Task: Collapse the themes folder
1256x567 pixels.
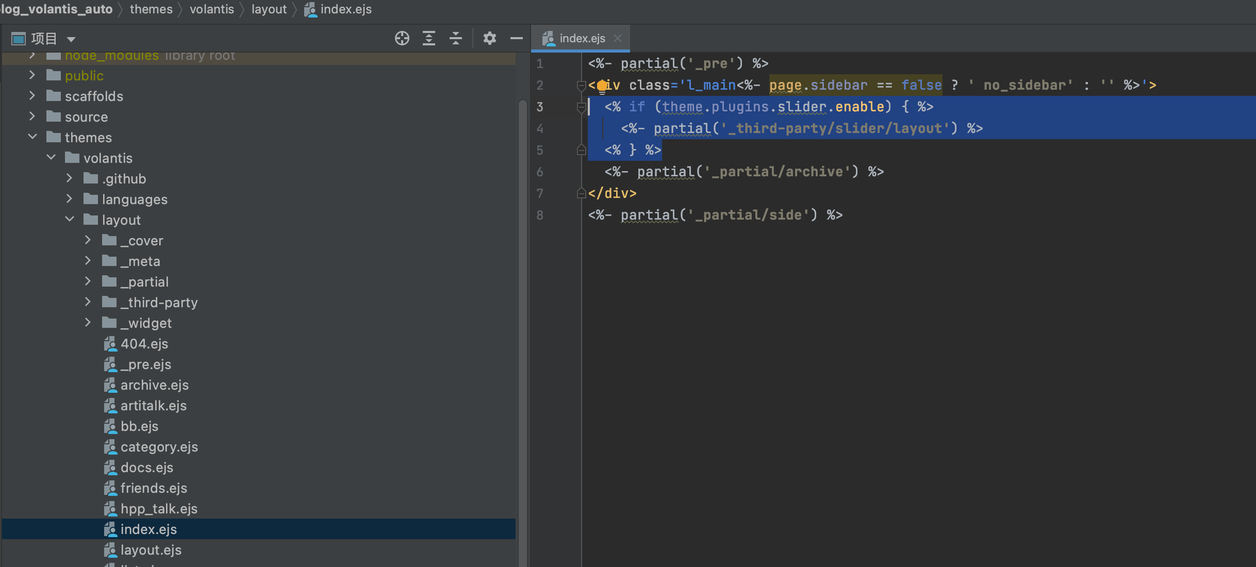Action: pyautogui.click(x=32, y=137)
